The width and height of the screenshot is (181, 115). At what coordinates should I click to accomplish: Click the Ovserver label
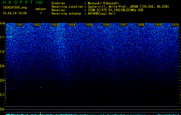[58, 3]
